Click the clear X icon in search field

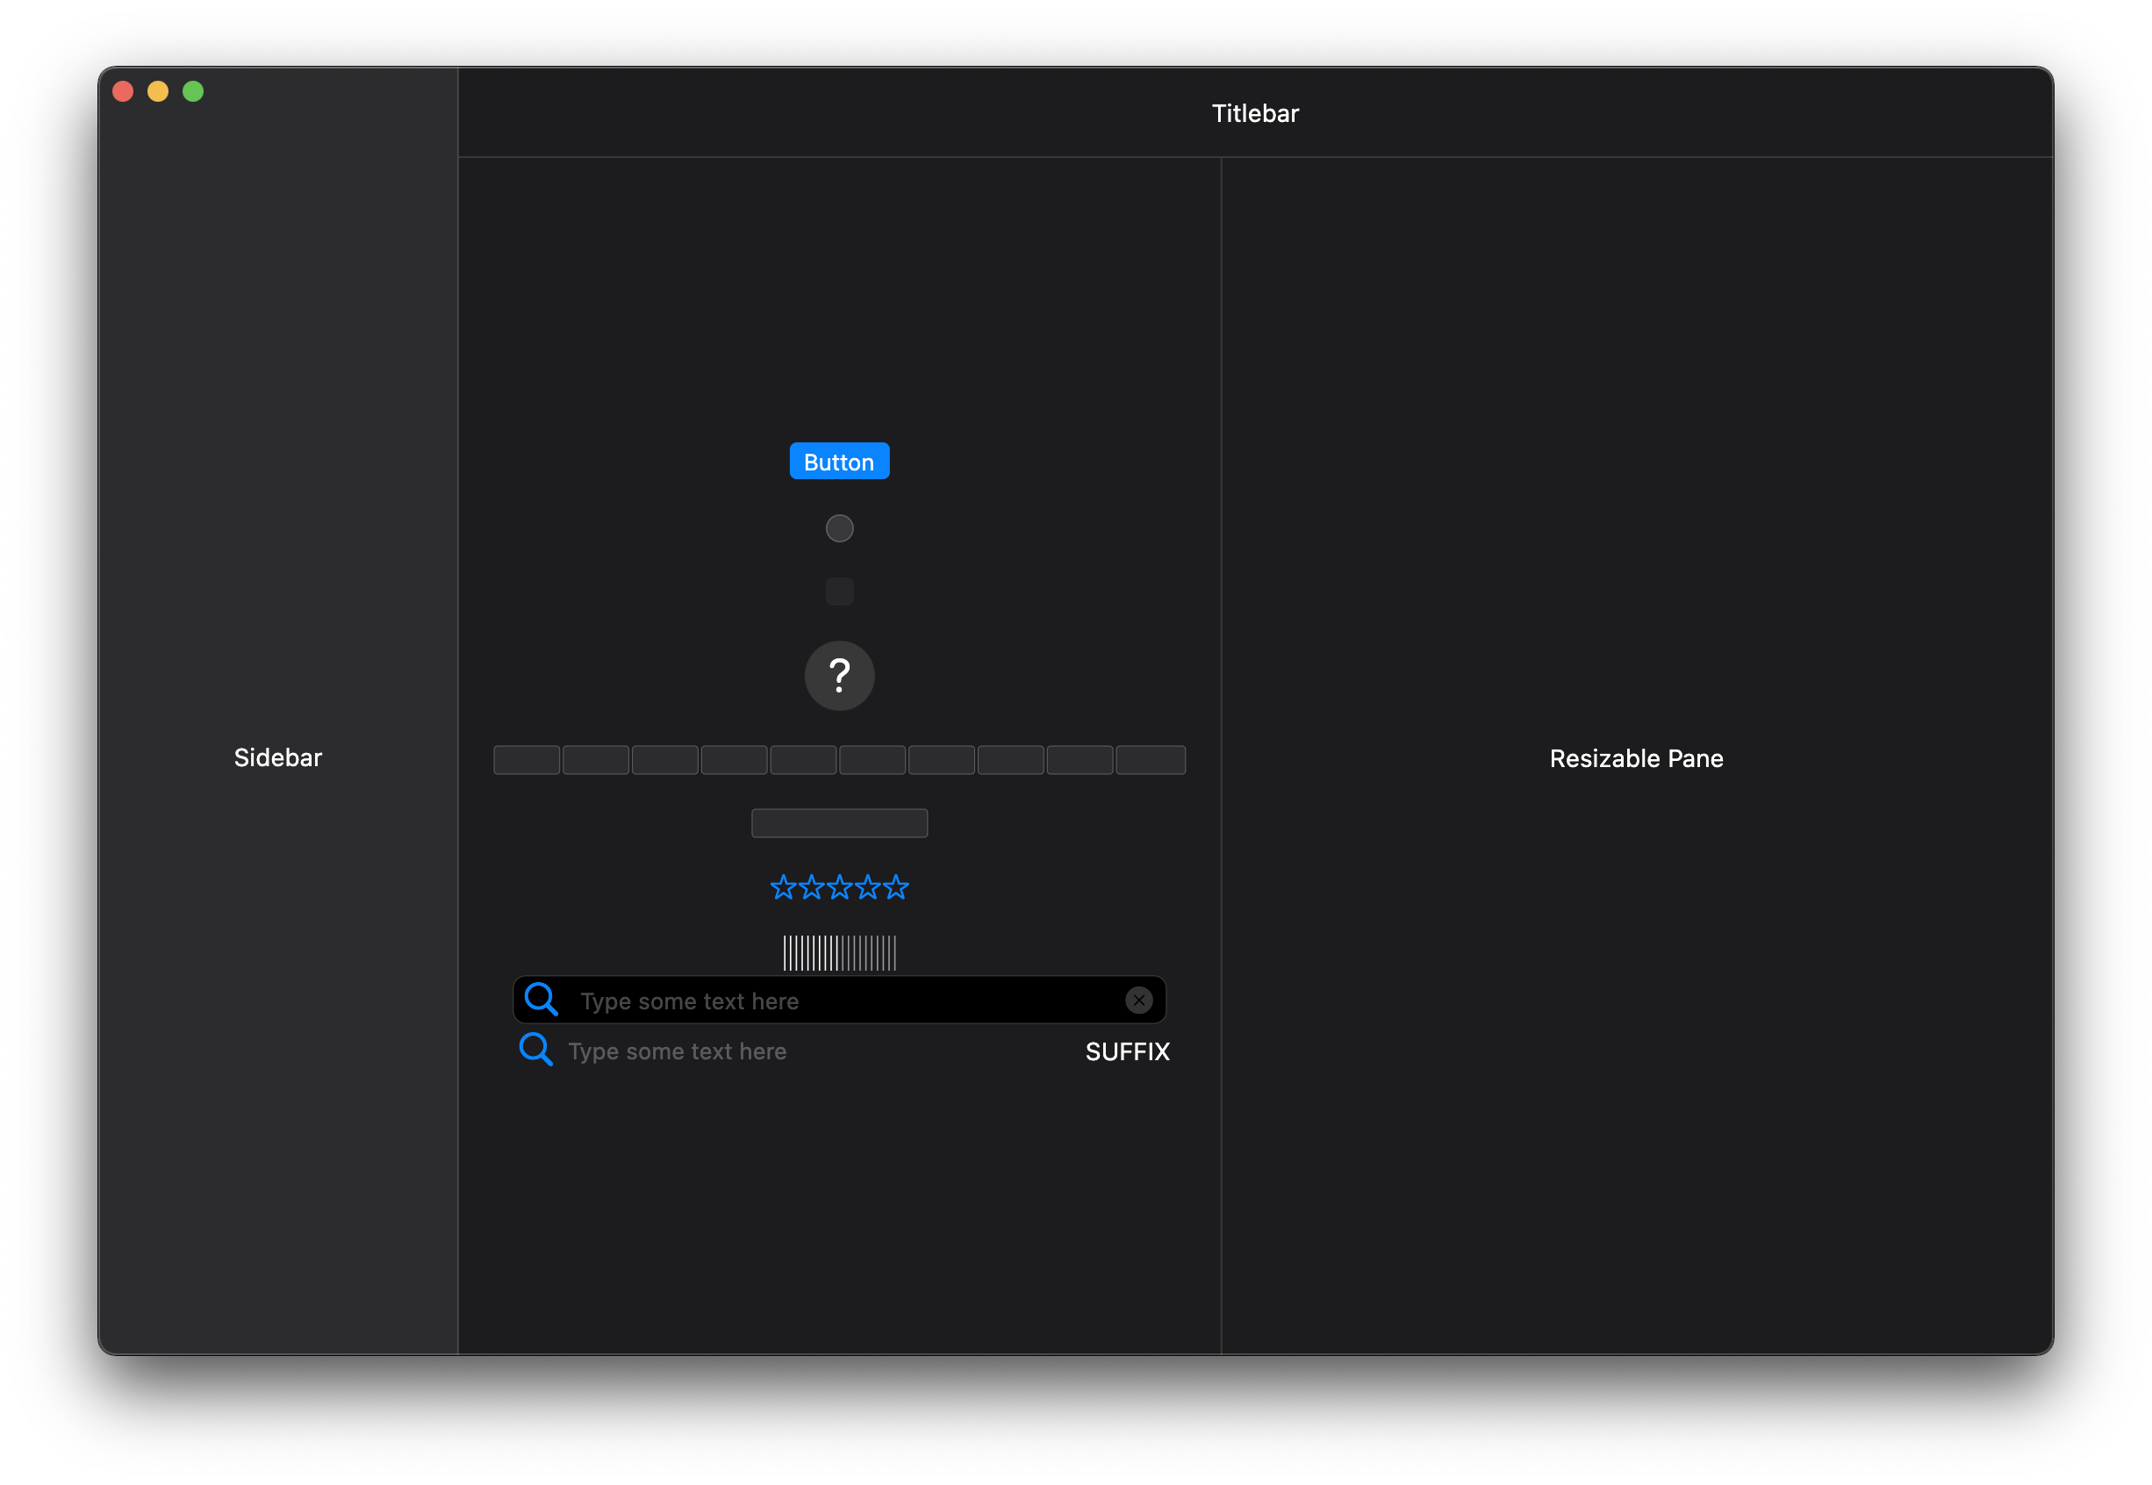[1139, 1001]
